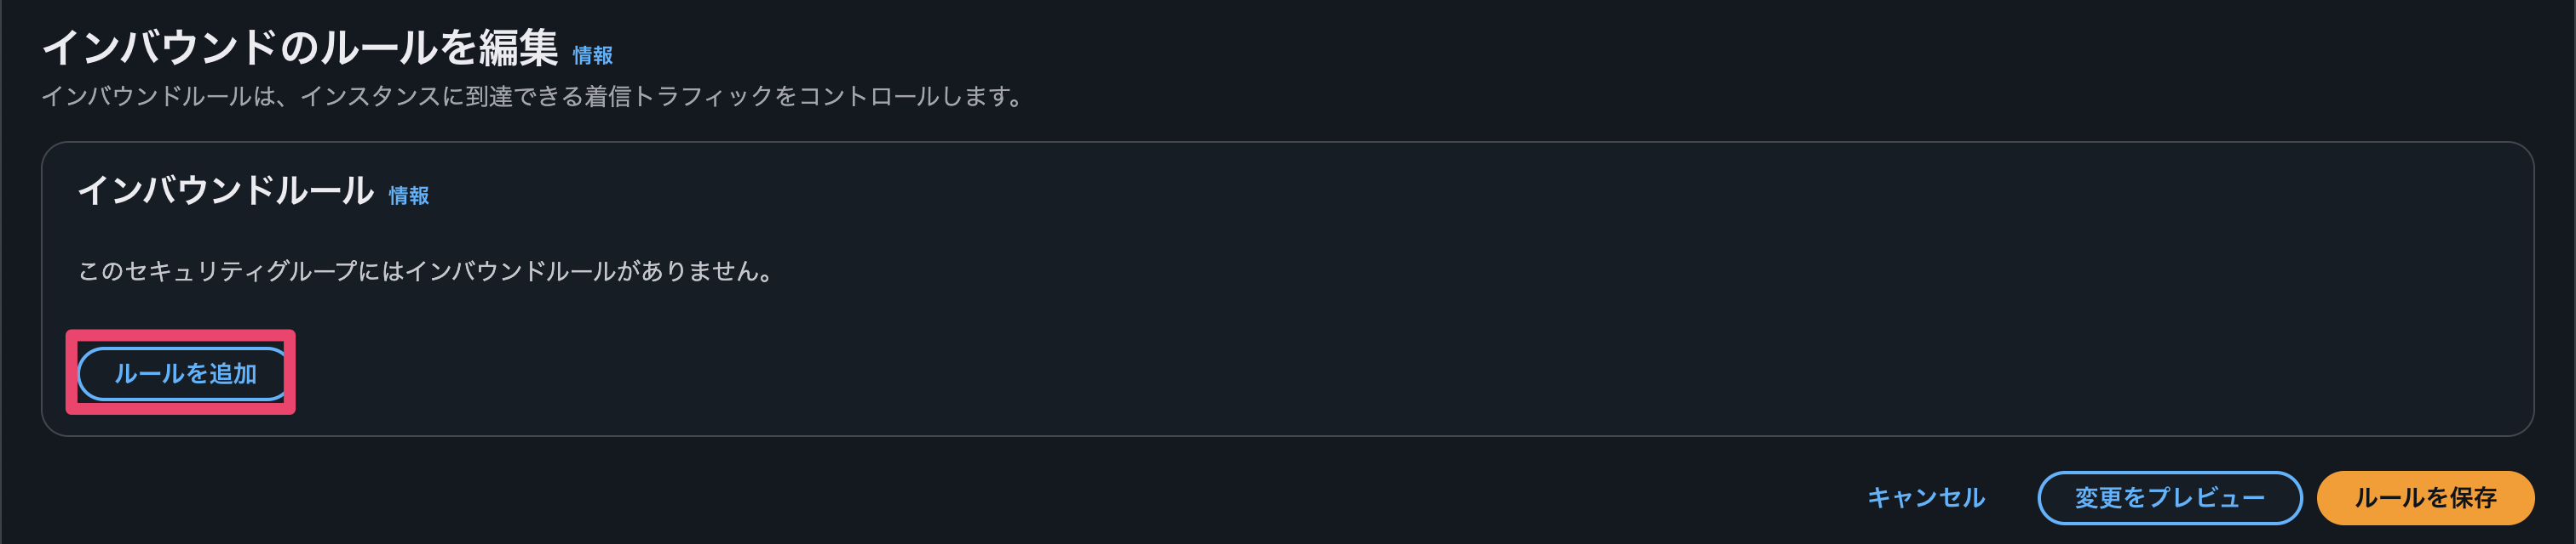Select the orange save rules button
Screen dimensions: 2576x544
pos(2424,497)
